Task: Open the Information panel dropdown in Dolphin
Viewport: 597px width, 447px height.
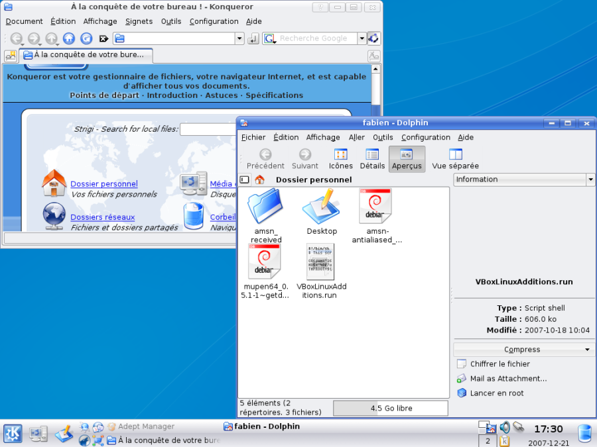Action: pos(524,179)
